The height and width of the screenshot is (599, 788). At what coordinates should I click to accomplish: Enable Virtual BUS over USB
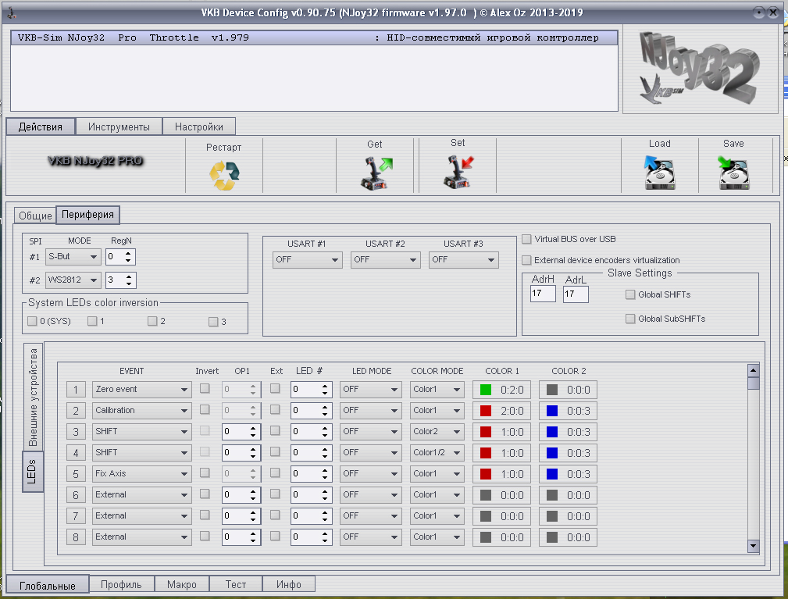[526, 239]
